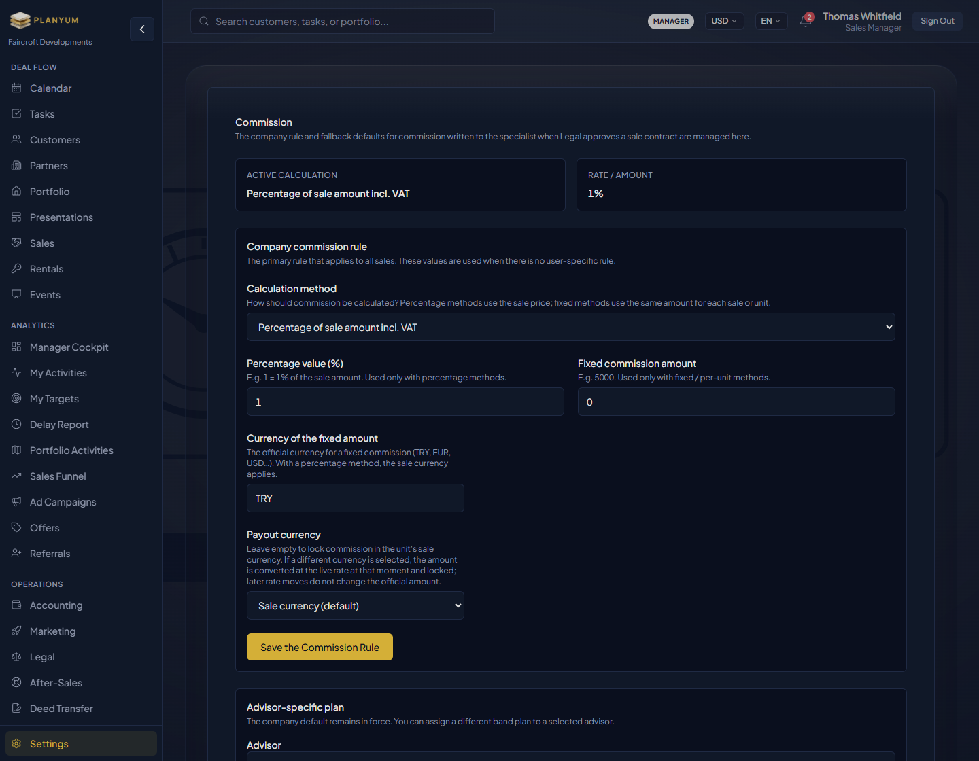
Task: Click Save the Commission Rule button
Action: (x=320, y=648)
